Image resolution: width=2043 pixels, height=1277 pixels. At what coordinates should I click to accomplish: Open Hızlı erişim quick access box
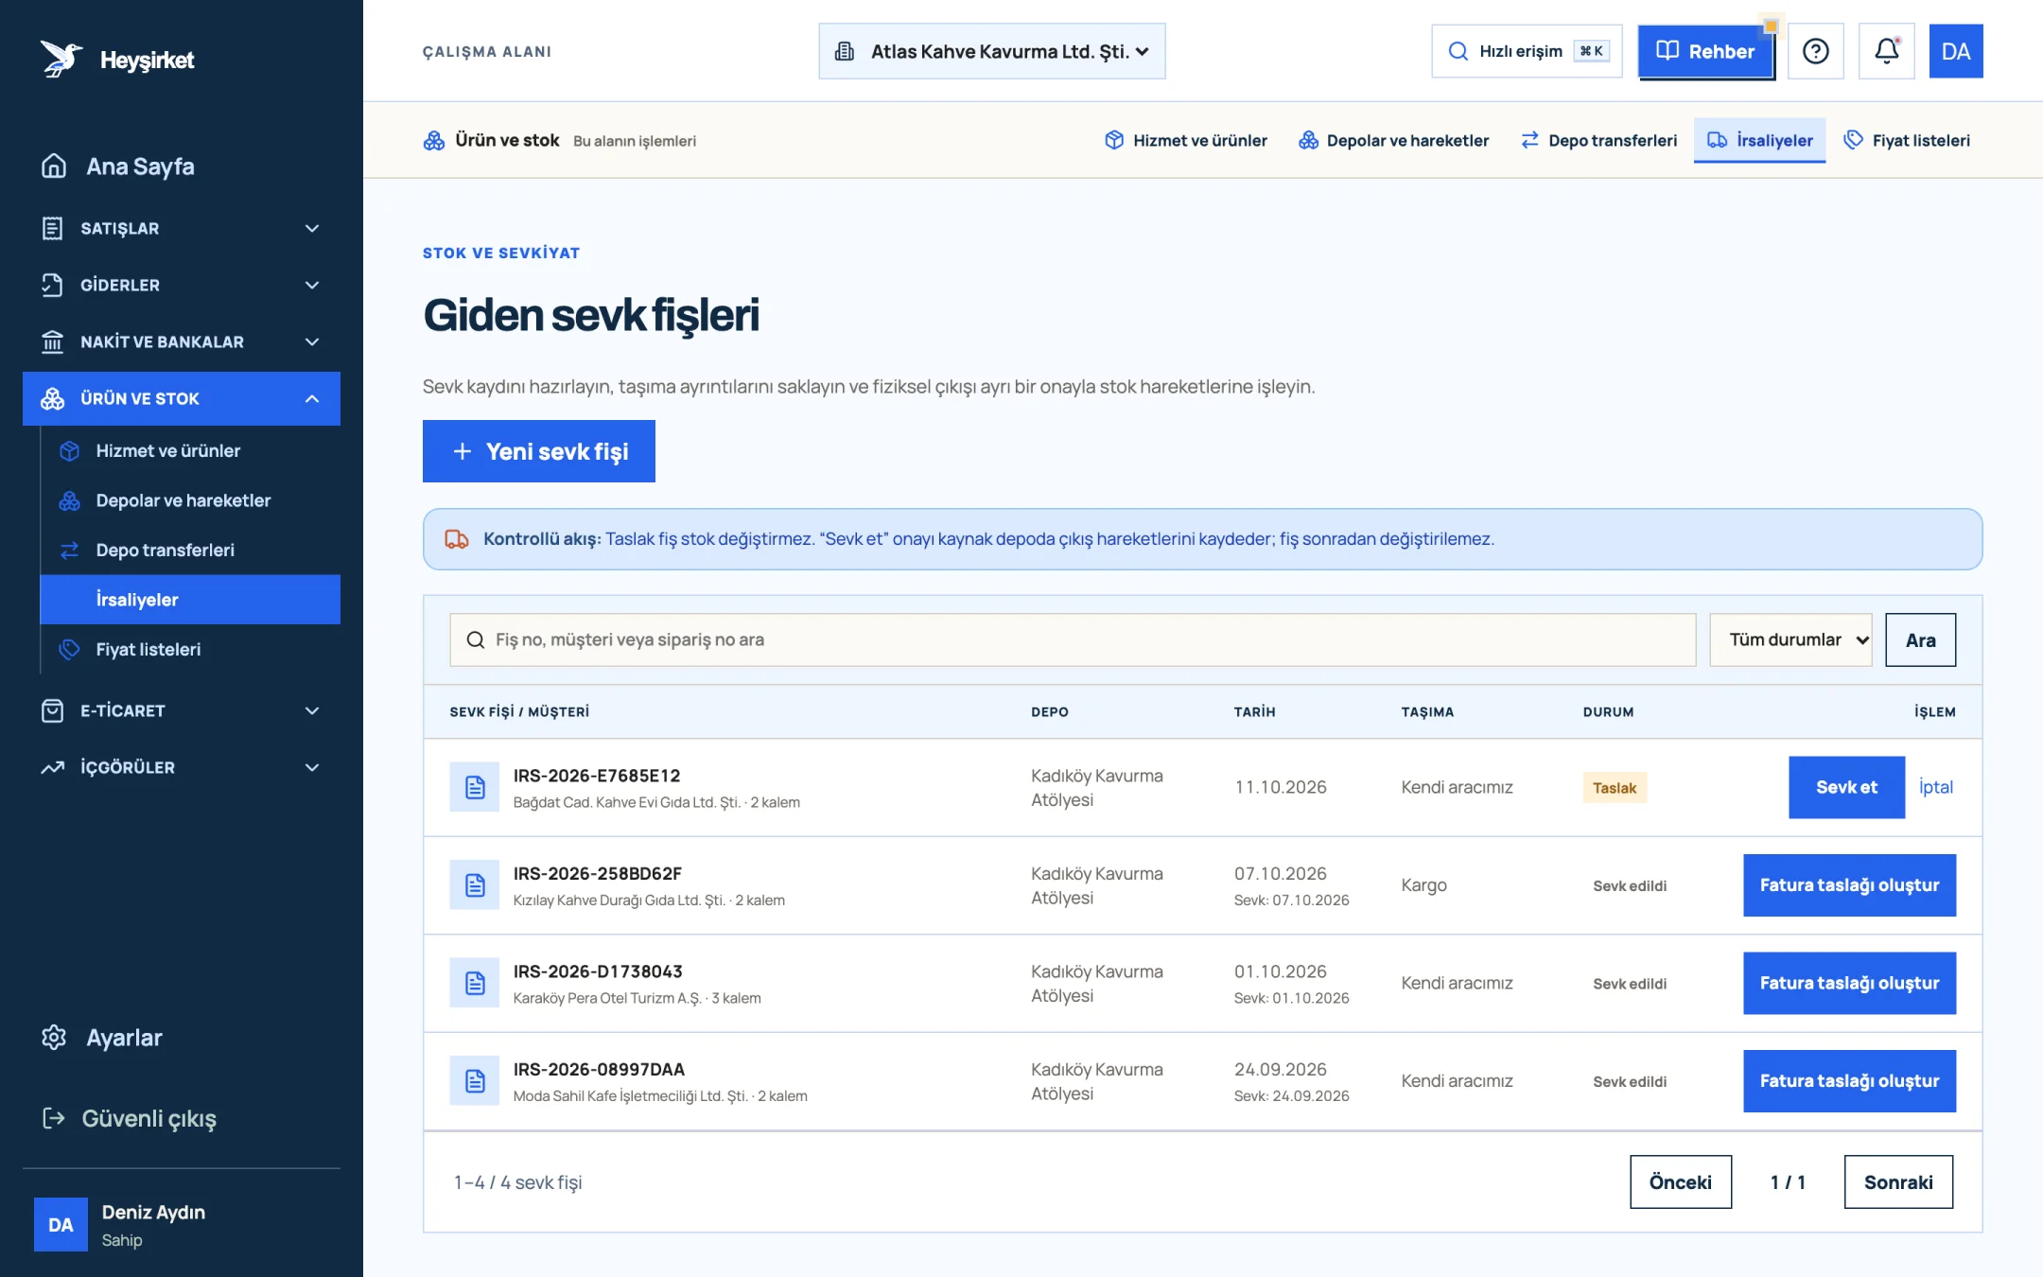point(1527,51)
